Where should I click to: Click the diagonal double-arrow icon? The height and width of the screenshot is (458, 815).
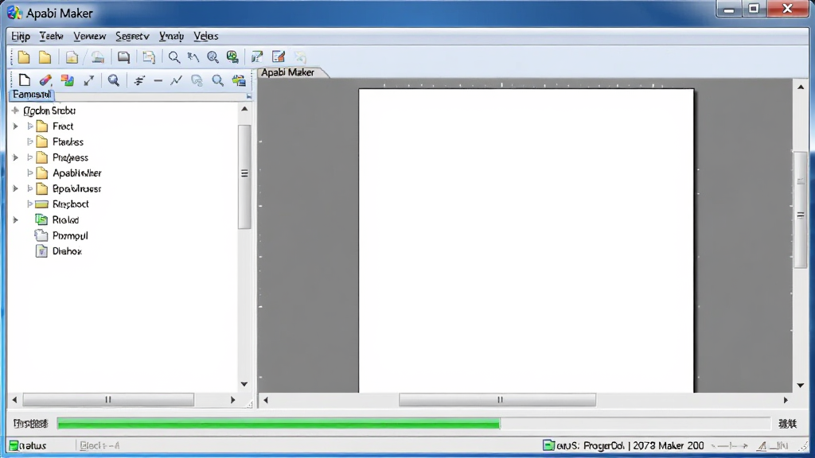click(x=89, y=80)
